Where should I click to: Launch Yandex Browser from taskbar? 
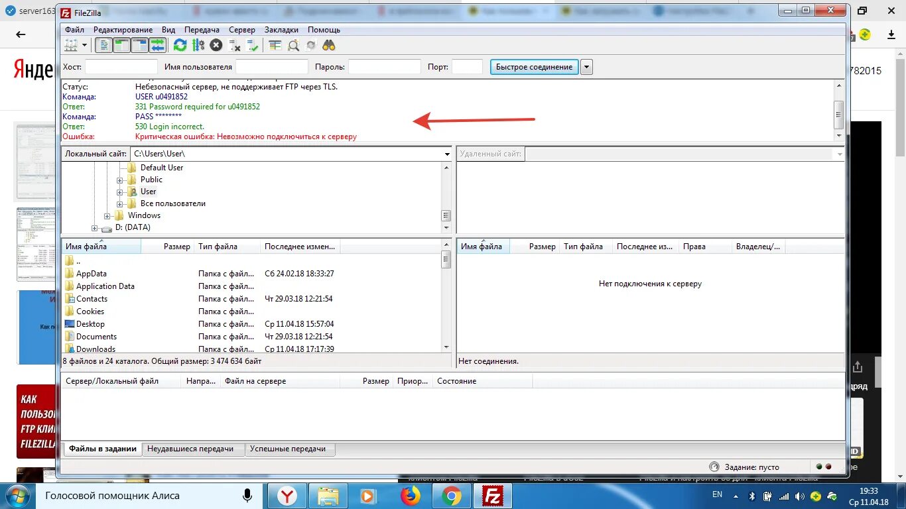287,496
